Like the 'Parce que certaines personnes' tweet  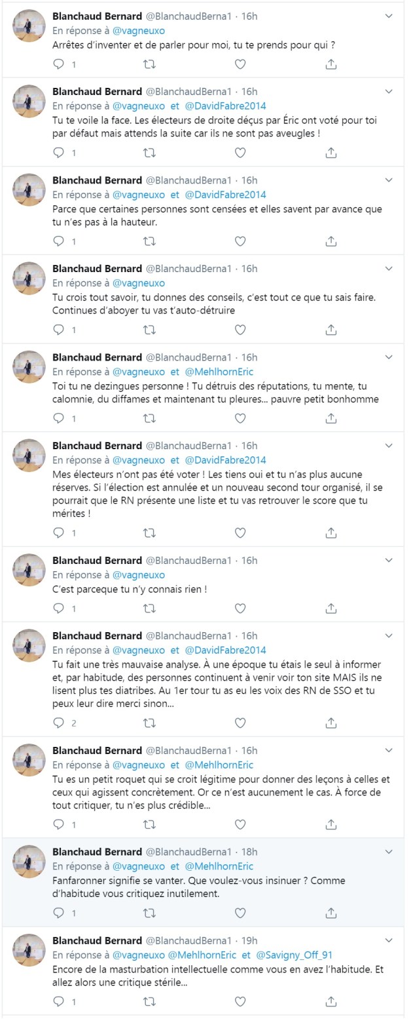(240, 241)
